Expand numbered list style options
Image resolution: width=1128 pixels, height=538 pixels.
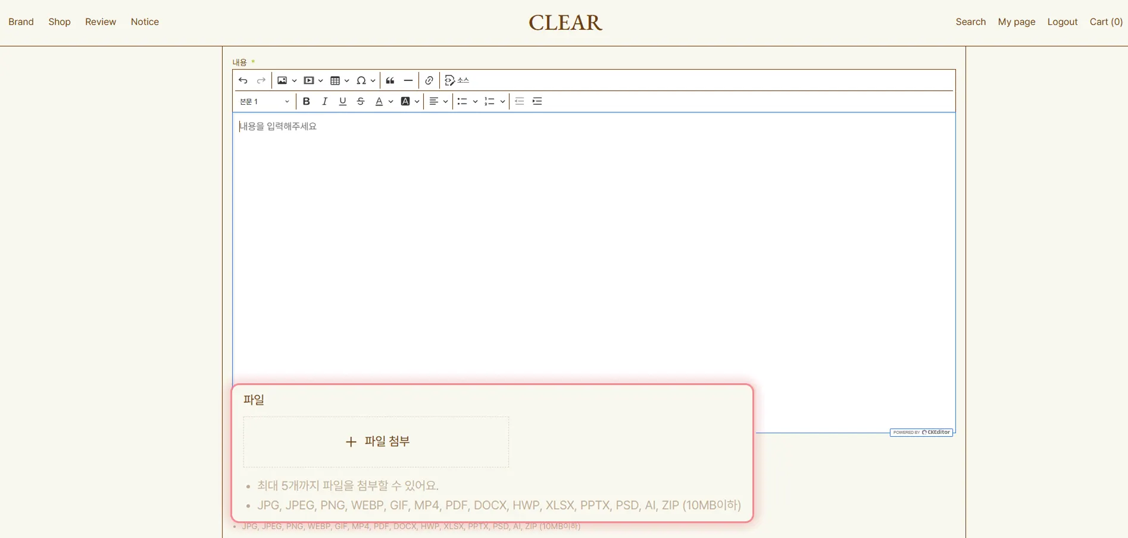coord(502,101)
